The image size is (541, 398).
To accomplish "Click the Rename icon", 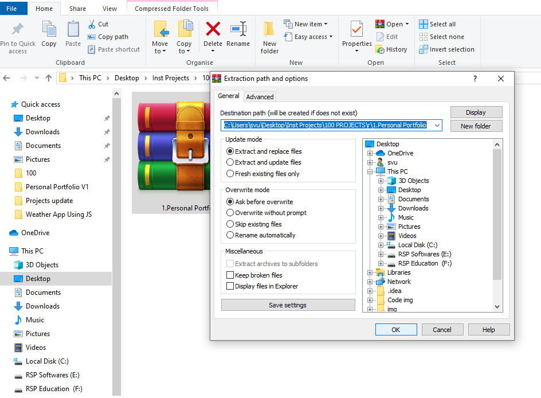I will click(238, 29).
